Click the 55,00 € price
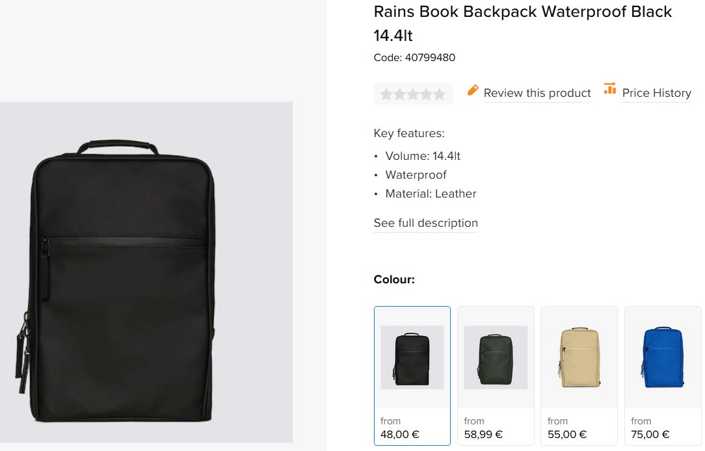The image size is (705, 451). [567, 434]
